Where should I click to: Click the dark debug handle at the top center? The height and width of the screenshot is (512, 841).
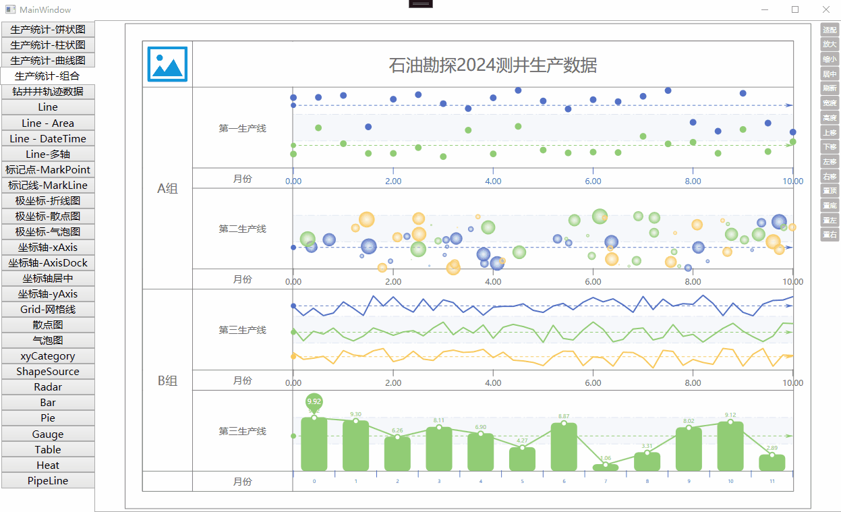point(421,3)
